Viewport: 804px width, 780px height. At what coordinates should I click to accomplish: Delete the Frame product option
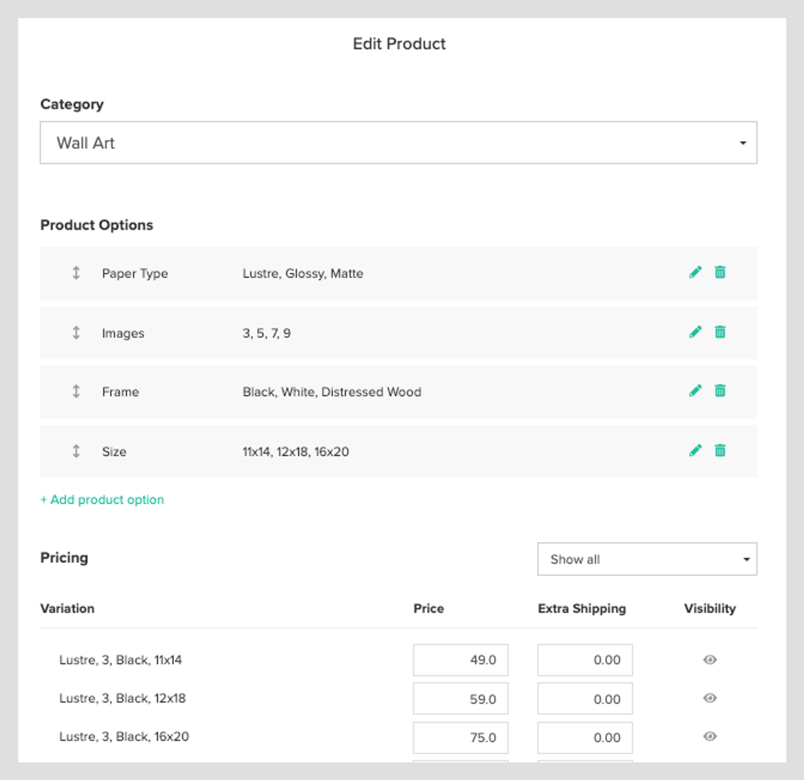720,391
